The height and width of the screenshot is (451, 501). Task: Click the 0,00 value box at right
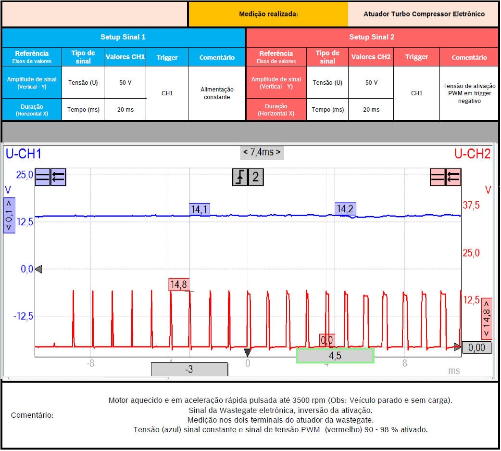pyautogui.click(x=476, y=348)
